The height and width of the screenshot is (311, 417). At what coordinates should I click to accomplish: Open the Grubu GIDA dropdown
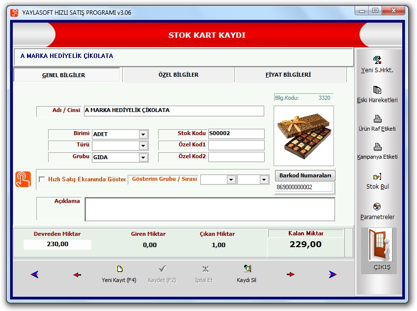click(143, 158)
